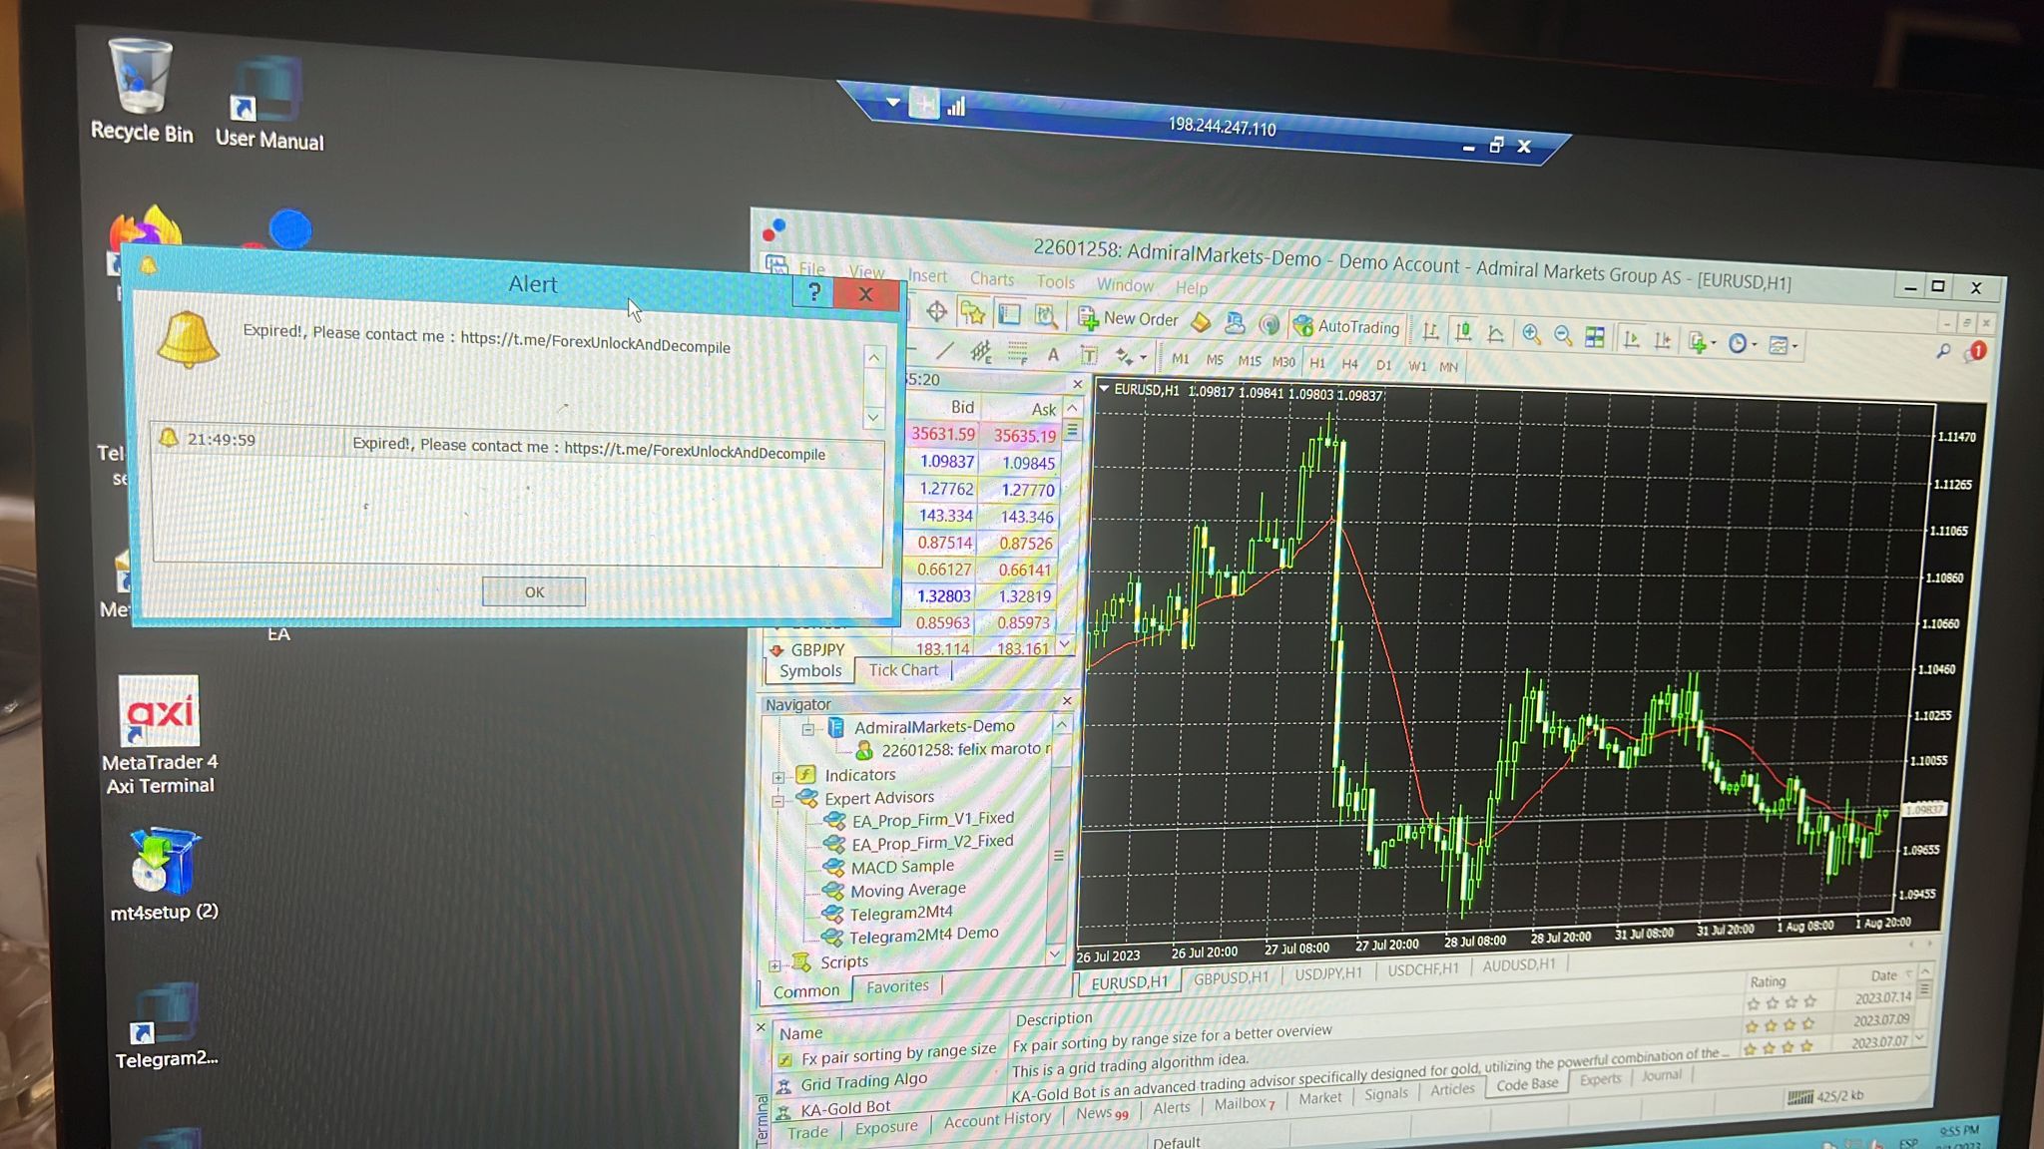Select the crosshair cursor tool
This screenshot has width=2044, height=1149.
point(936,312)
